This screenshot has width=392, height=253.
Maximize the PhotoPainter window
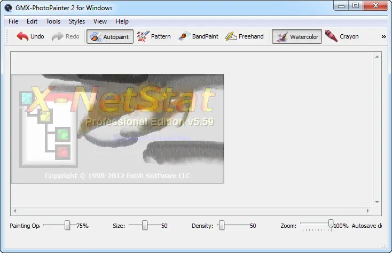tap(356, 5)
